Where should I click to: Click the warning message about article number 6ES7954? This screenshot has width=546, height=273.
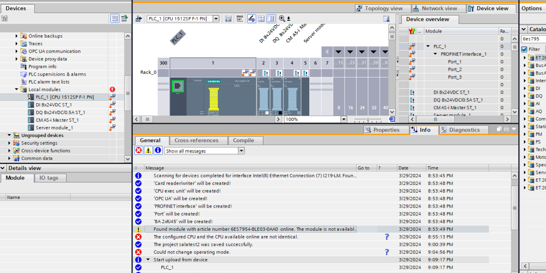pyautogui.click(x=255, y=229)
